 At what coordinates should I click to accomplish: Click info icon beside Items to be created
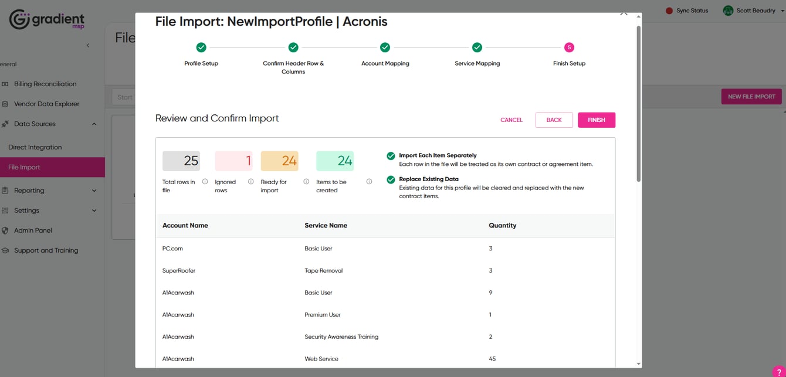click(369, 182)
